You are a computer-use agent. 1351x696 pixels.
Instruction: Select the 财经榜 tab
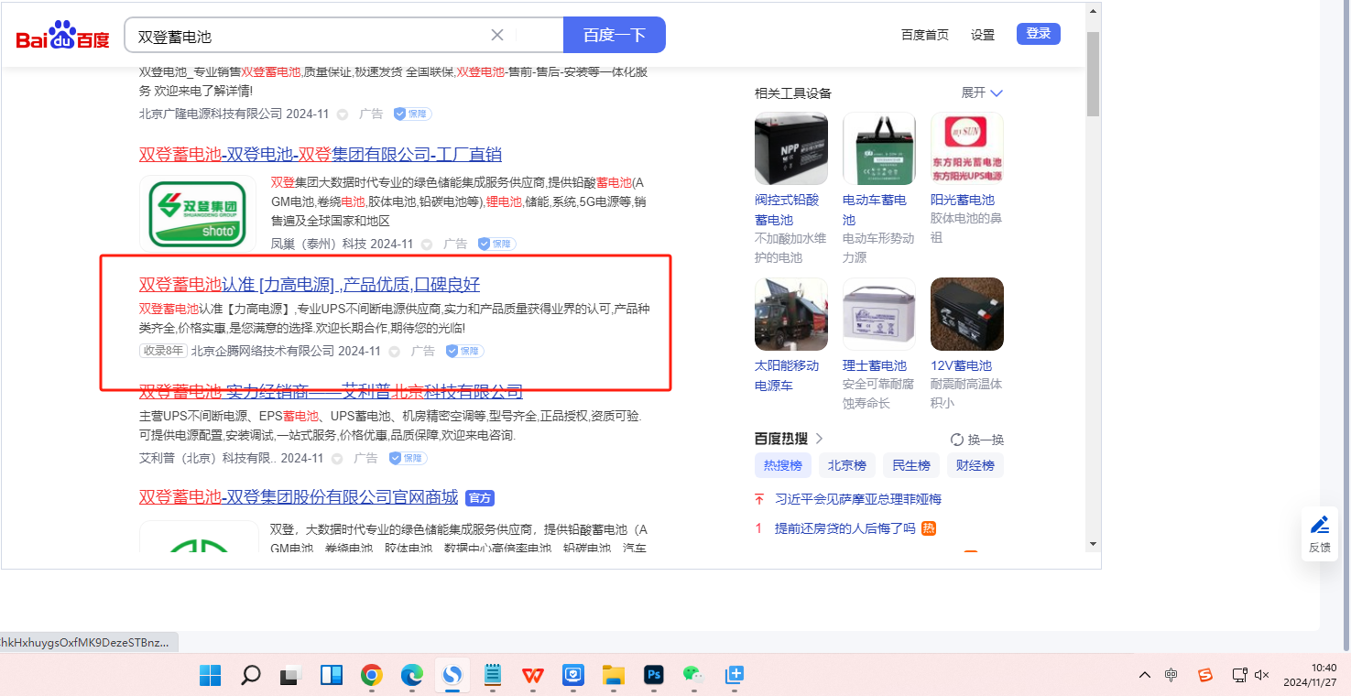[x=975, y=465]
